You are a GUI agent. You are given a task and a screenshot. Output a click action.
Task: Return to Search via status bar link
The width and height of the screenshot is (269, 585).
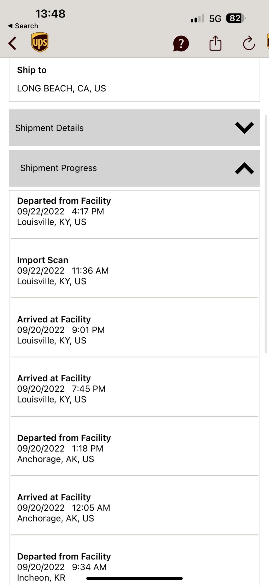(x=23, y=26)
